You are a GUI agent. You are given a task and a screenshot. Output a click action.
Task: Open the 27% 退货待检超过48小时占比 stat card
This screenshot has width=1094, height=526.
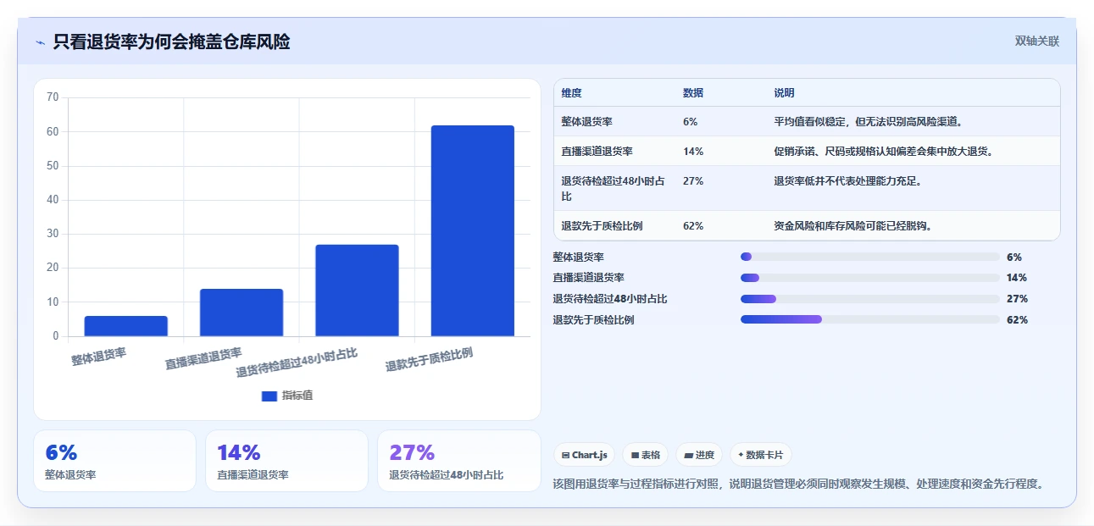[x=458, y=461]
